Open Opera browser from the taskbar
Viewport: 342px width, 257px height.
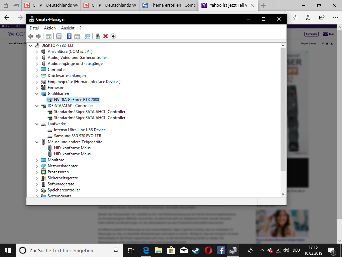pyautogui.click(x=208, y=250)
